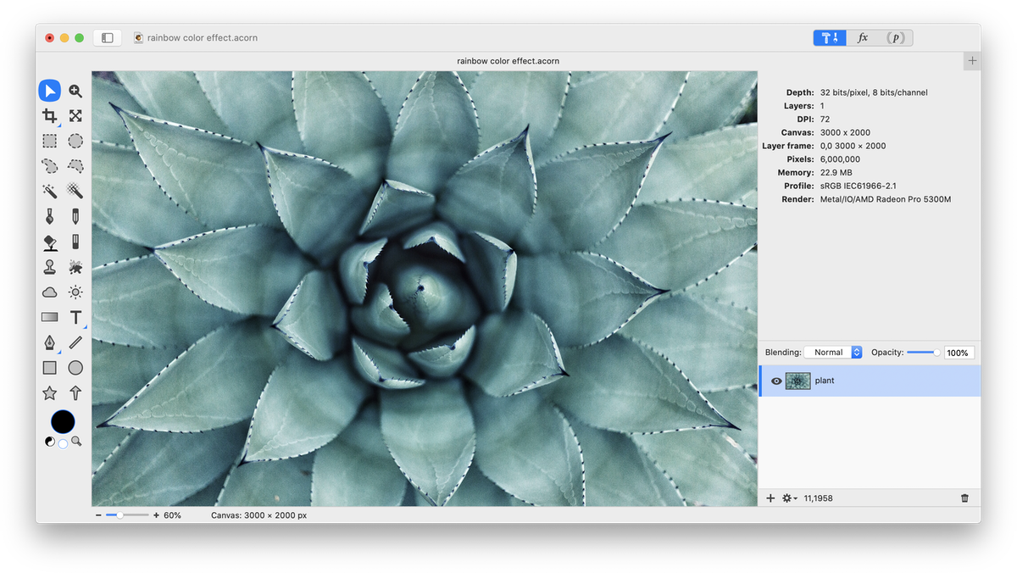
Task: Open the layer gear actions menu
Action: pos(790,498)
